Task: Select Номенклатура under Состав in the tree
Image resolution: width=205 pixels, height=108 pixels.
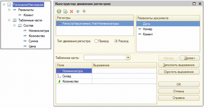Action: click(39, 31)
